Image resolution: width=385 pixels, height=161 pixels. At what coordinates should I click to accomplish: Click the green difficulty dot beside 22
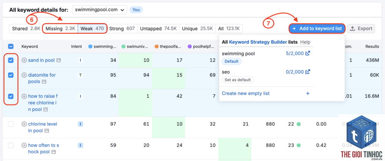coord(299,124)
